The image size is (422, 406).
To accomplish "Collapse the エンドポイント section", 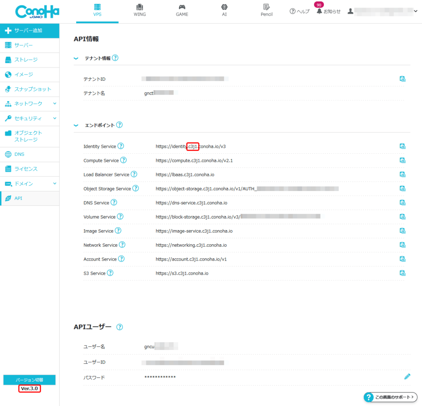I will point(76,125).
